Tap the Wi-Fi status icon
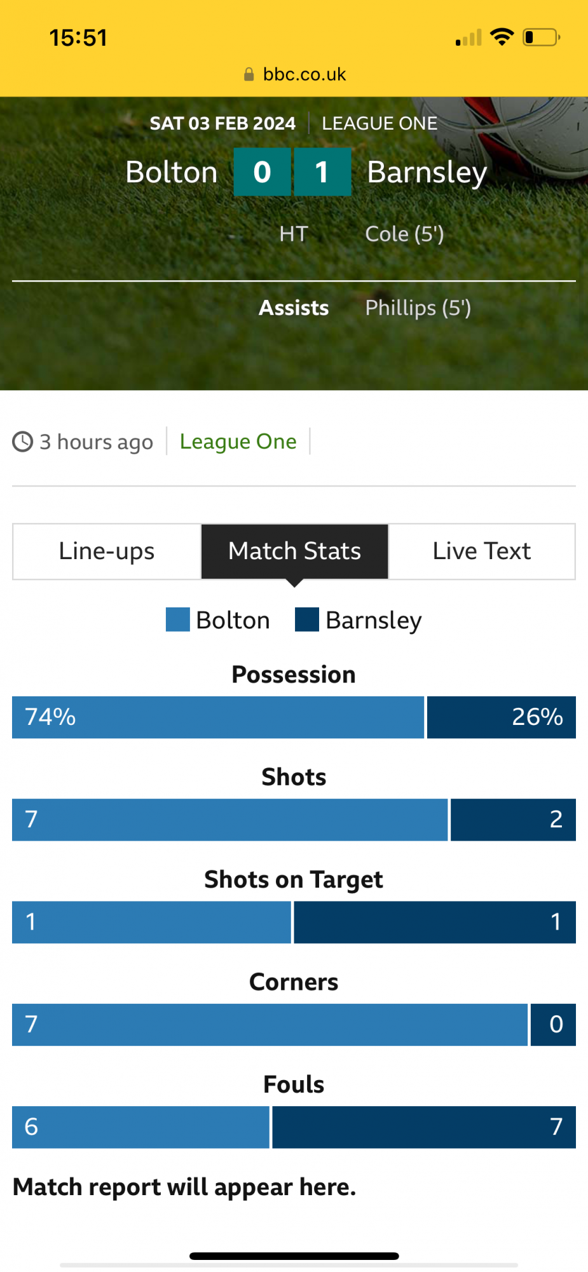Screen dimensions: 588x1272 coord(502,37)
